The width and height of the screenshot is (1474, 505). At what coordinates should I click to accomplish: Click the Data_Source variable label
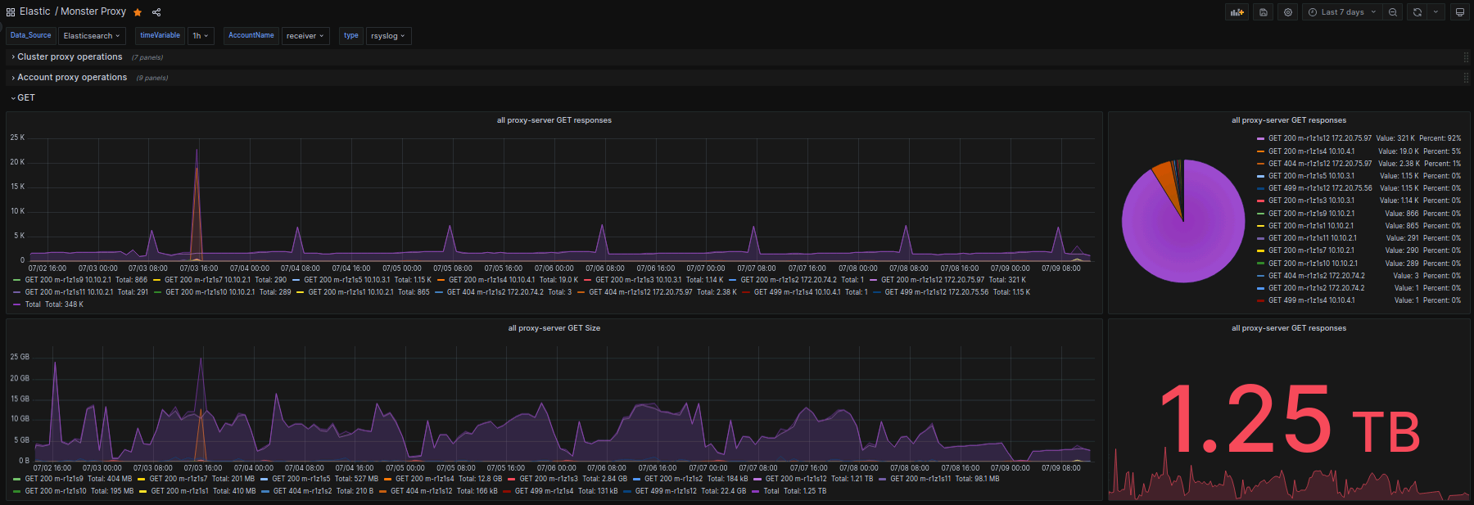[x=31, y=36]
